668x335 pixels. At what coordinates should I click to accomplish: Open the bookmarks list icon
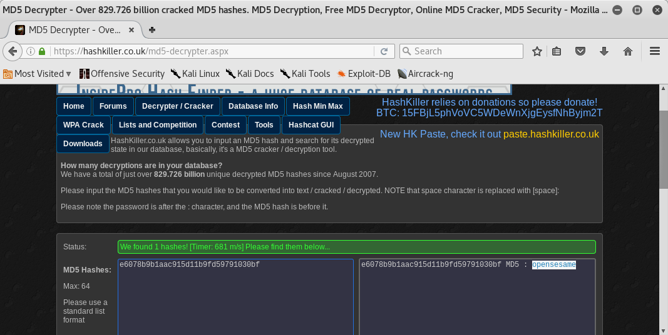tap(557, 51)
